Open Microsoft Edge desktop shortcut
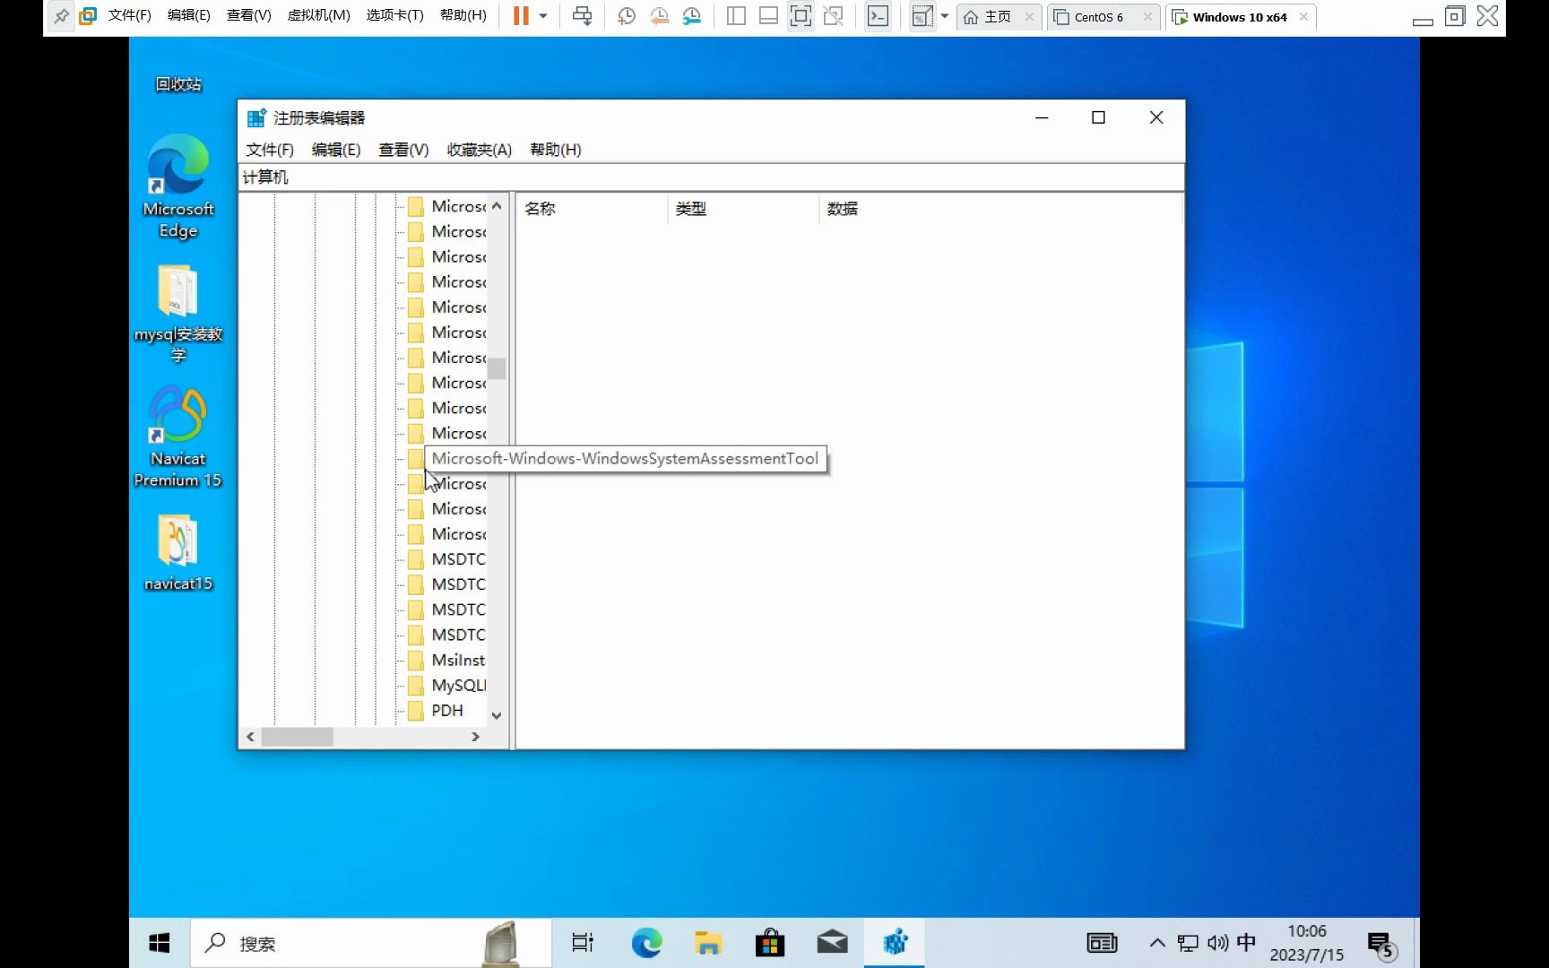The width and height of the screenshot is (1549, 968). [x=178, y=186]
